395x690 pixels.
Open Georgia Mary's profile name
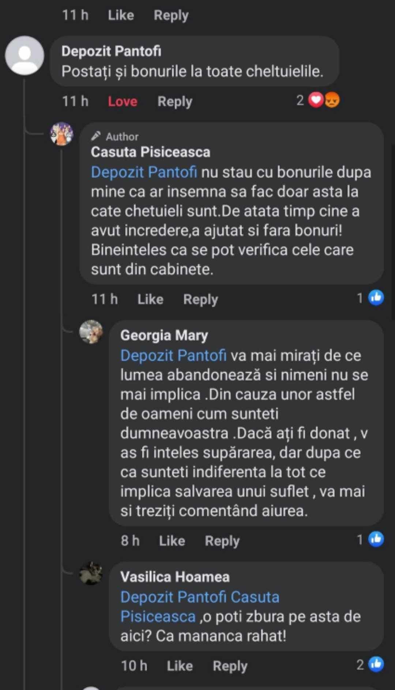(164, 335)
